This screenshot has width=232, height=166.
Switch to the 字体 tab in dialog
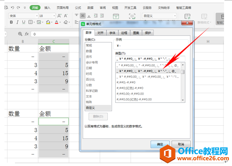[112, 33]
